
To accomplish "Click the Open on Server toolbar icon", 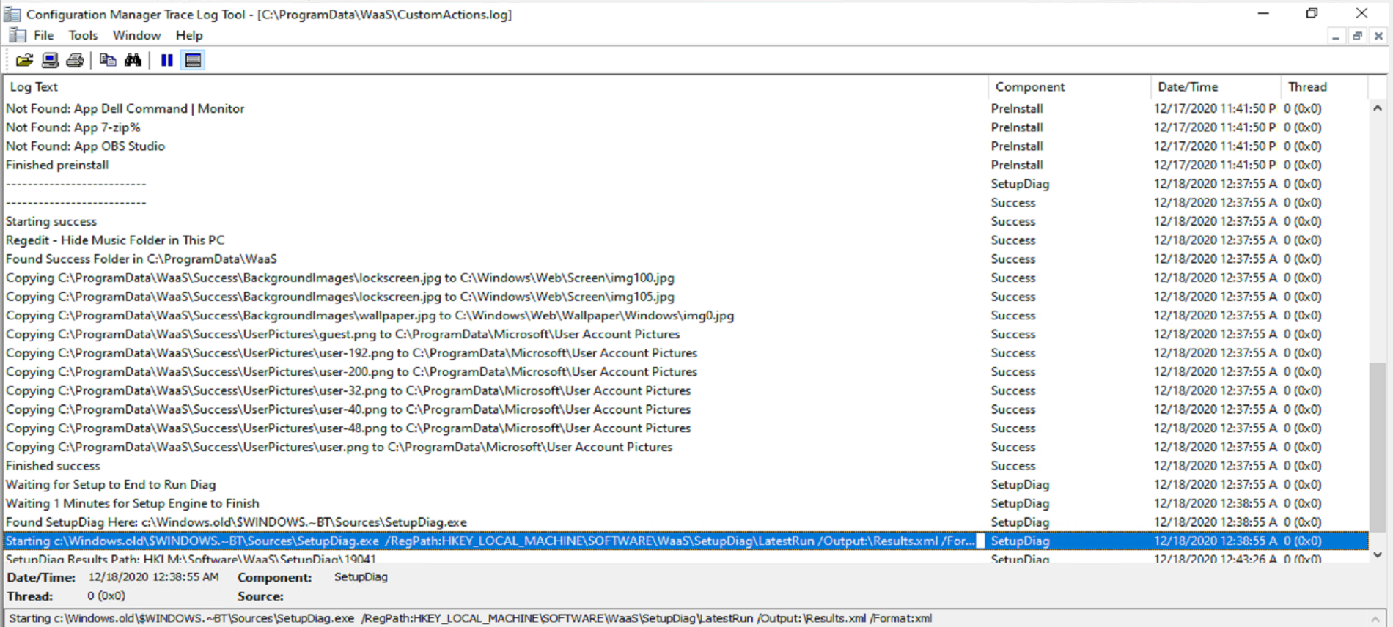I will coord(50,60).
